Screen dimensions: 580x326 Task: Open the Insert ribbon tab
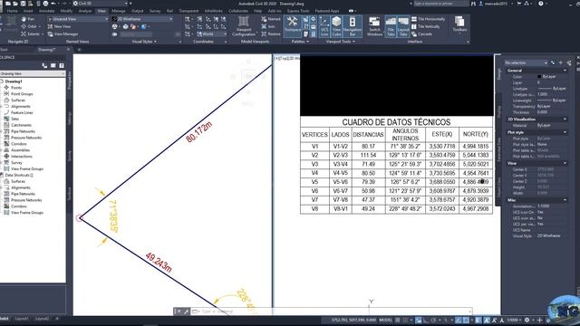pos(28,11)
